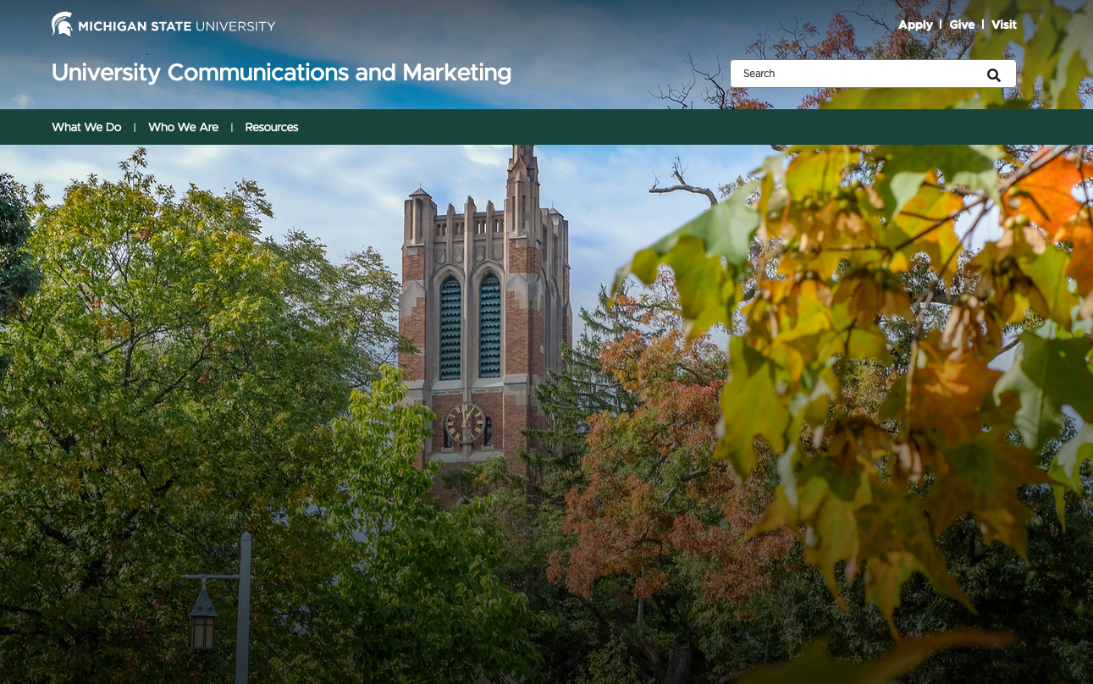Click the separator after What We Do
Image resolution: width=1093 pixels, height=684 pixels.
coord(134,127)
